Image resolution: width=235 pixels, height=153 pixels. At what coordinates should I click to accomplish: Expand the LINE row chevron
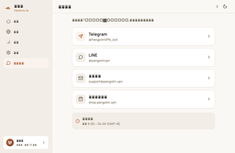[209, 57]
